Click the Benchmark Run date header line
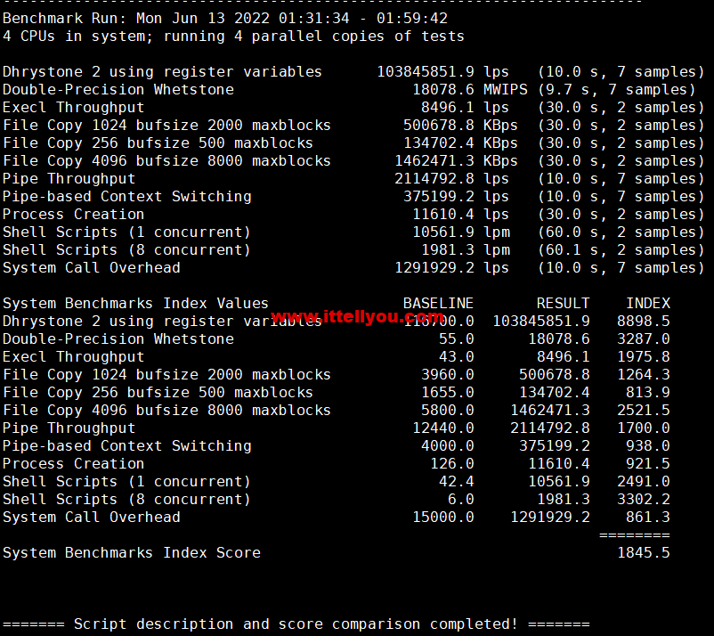The height and width of the screenshot is (636, 714). pyautogui.click(x=224, y=18)
